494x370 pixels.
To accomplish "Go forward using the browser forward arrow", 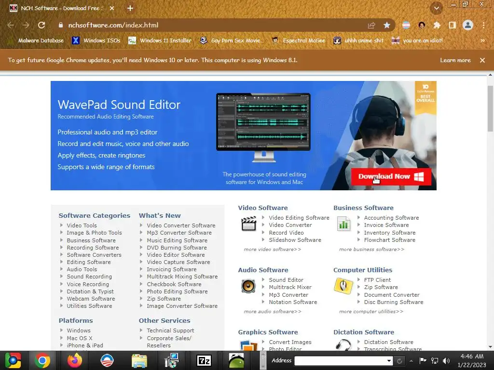I will [x=26, y=25].
